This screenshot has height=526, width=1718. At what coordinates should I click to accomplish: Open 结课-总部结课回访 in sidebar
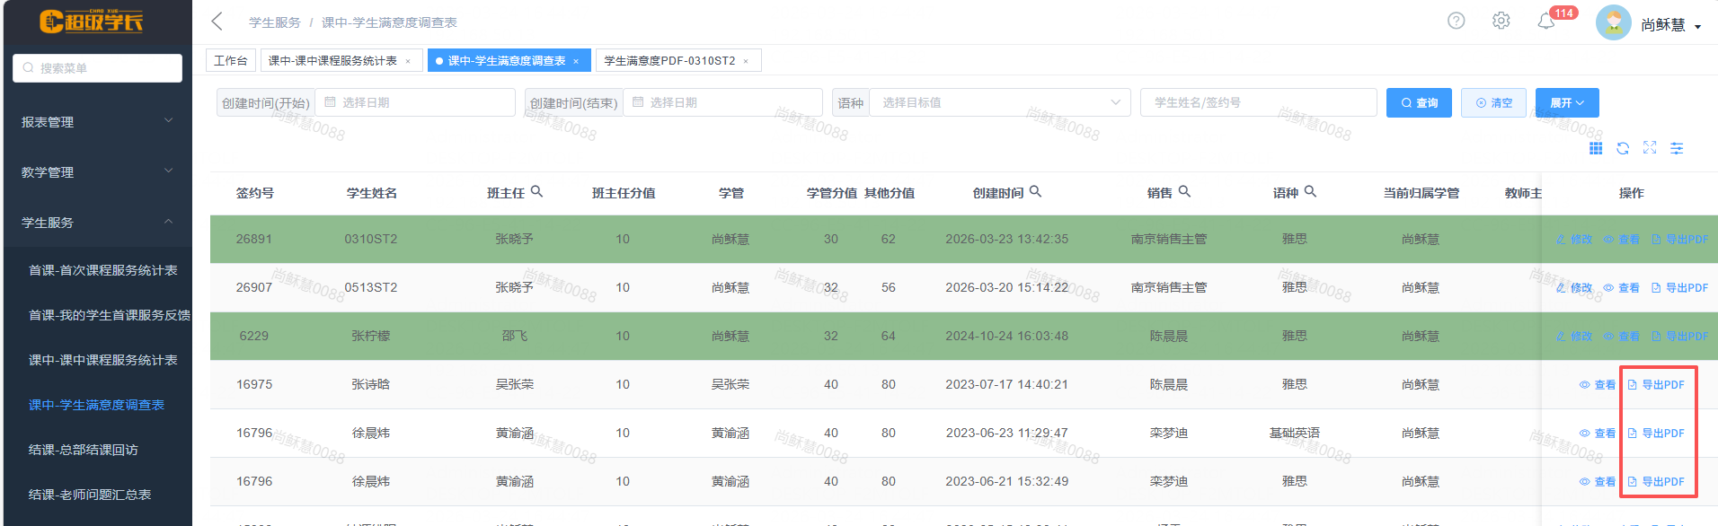click(x=84, y=450)
